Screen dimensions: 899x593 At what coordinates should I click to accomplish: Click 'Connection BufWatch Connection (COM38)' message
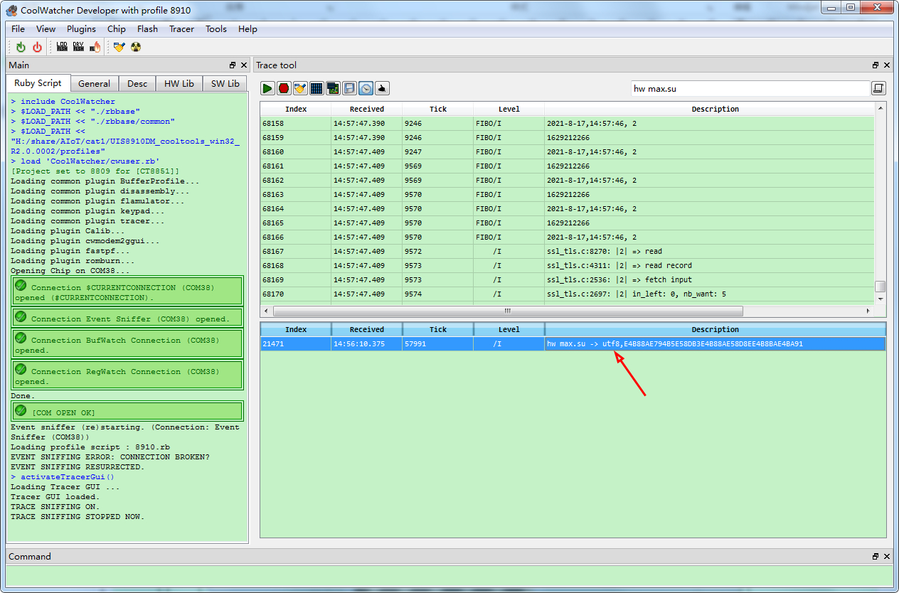[x=128, y=343]
